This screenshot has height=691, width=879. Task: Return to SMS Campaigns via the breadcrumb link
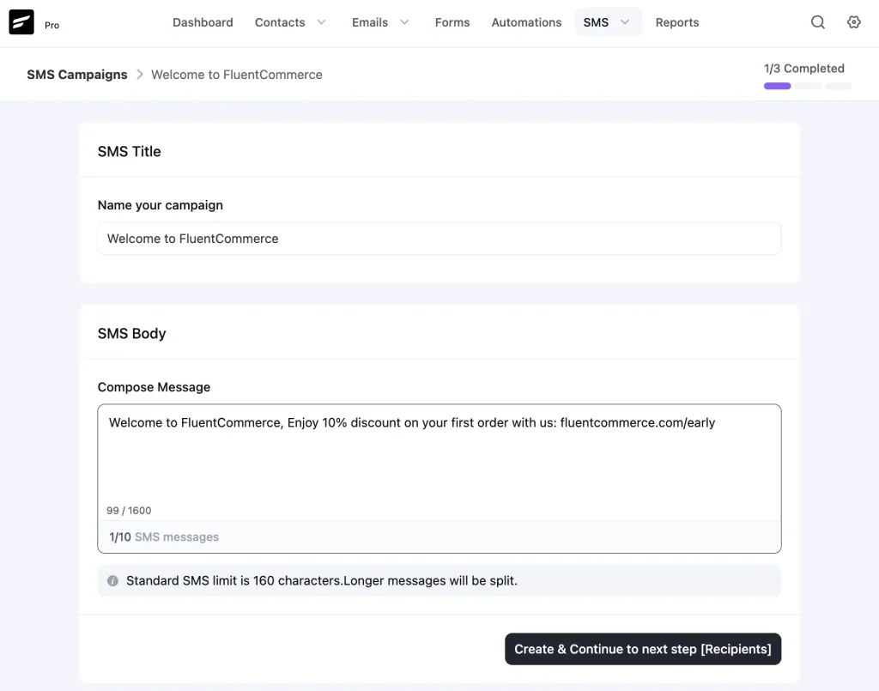click(76, 75)
